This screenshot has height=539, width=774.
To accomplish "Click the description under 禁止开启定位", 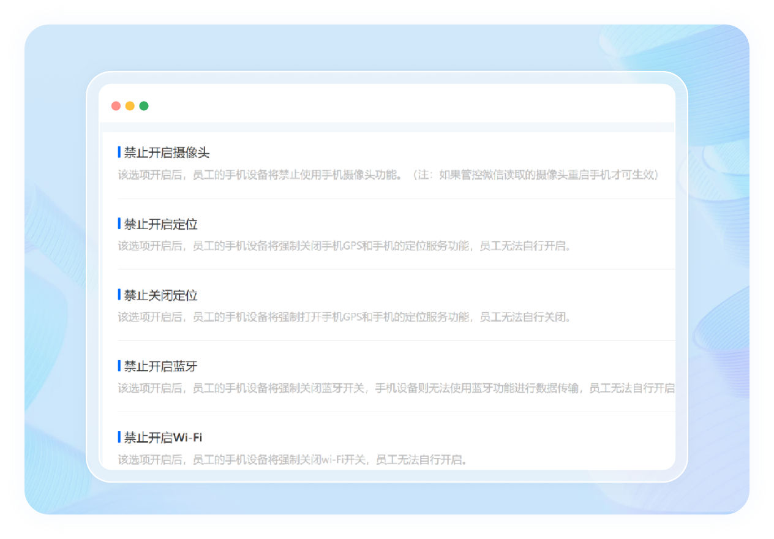I will coord(344,246).
